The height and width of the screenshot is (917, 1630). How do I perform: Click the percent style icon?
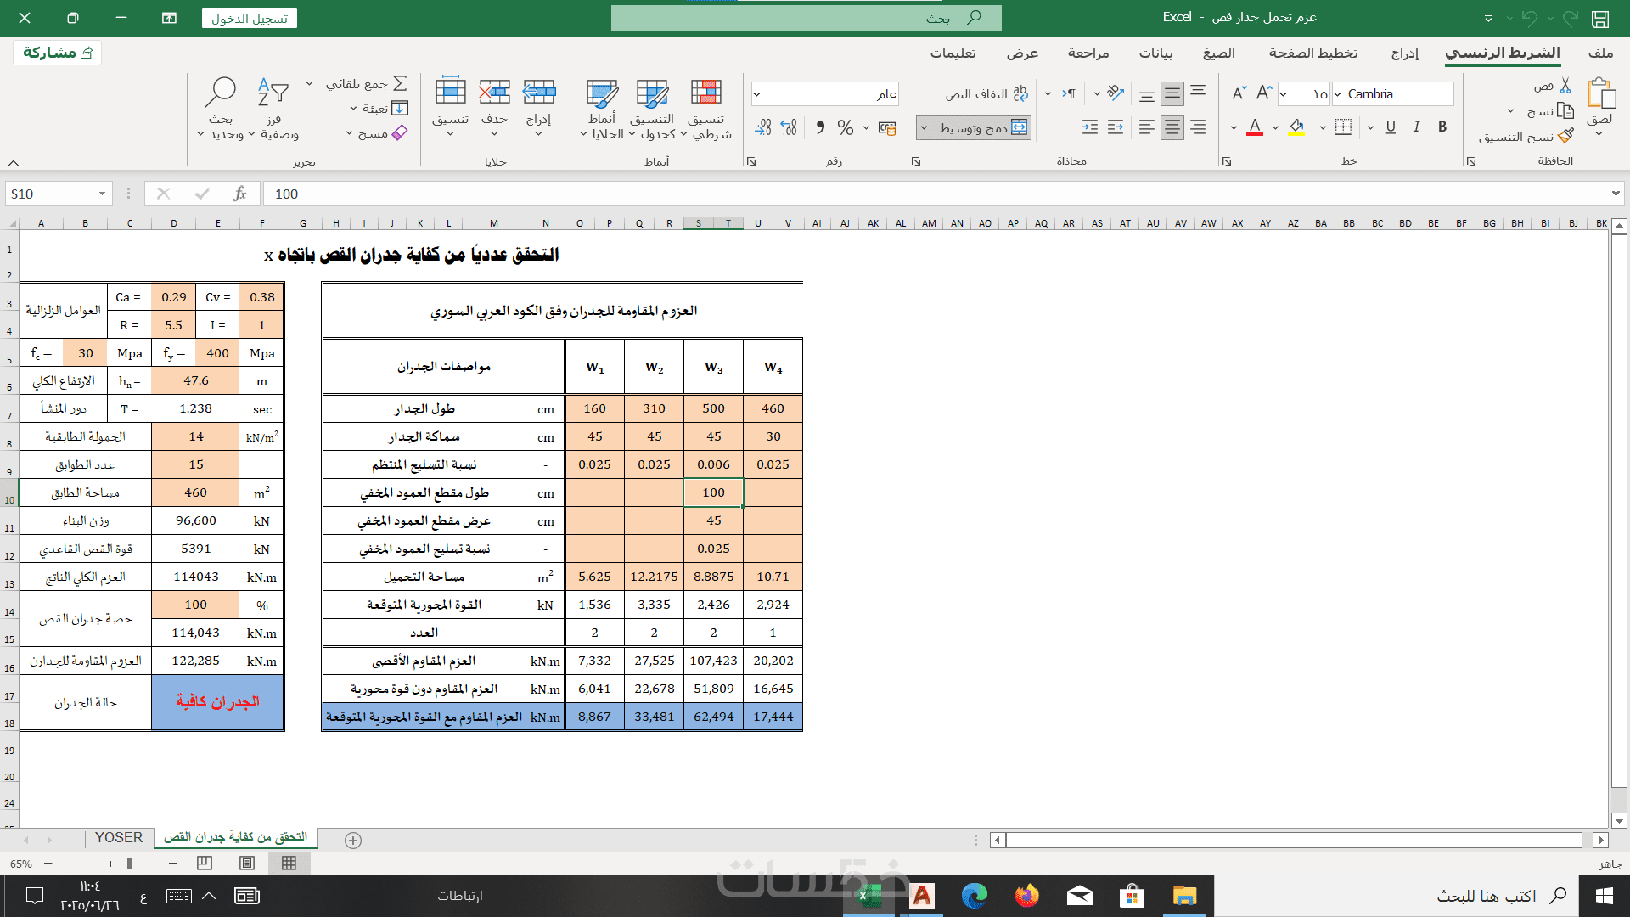click(845, 127)
